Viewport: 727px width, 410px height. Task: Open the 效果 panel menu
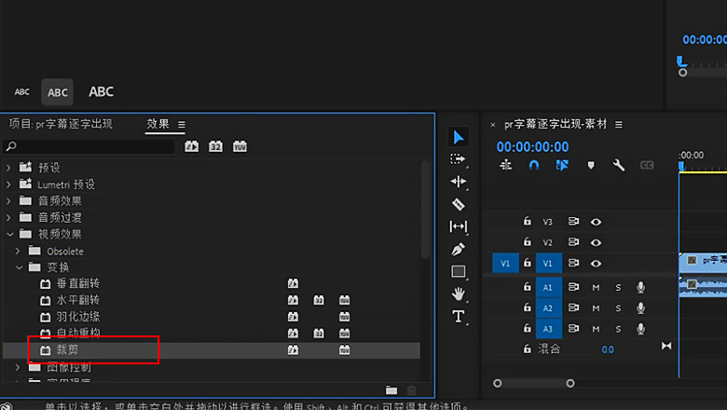coord(182,125)
